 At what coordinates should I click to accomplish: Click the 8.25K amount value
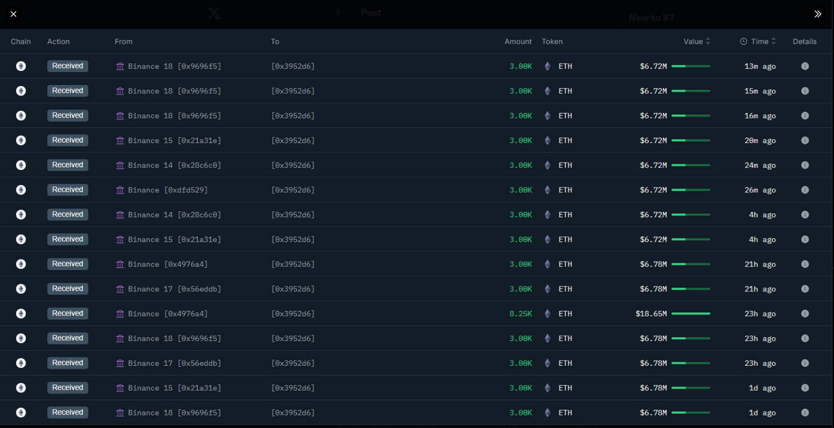click(520, 313)
